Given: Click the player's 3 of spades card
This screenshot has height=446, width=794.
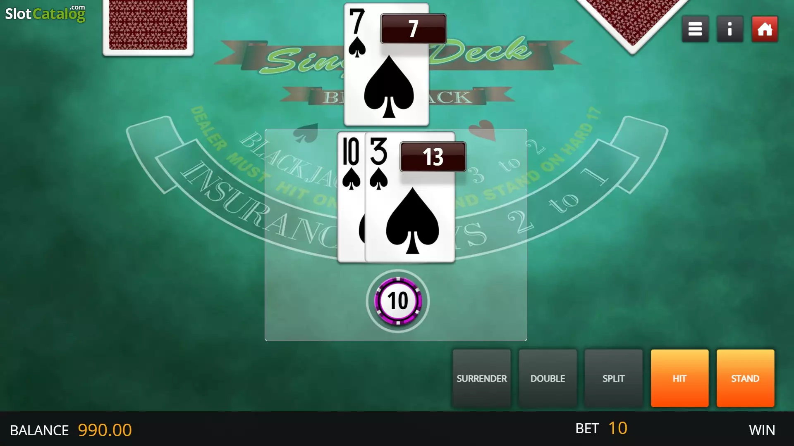Looking at the screenshot, I should [x=410, y=197].
